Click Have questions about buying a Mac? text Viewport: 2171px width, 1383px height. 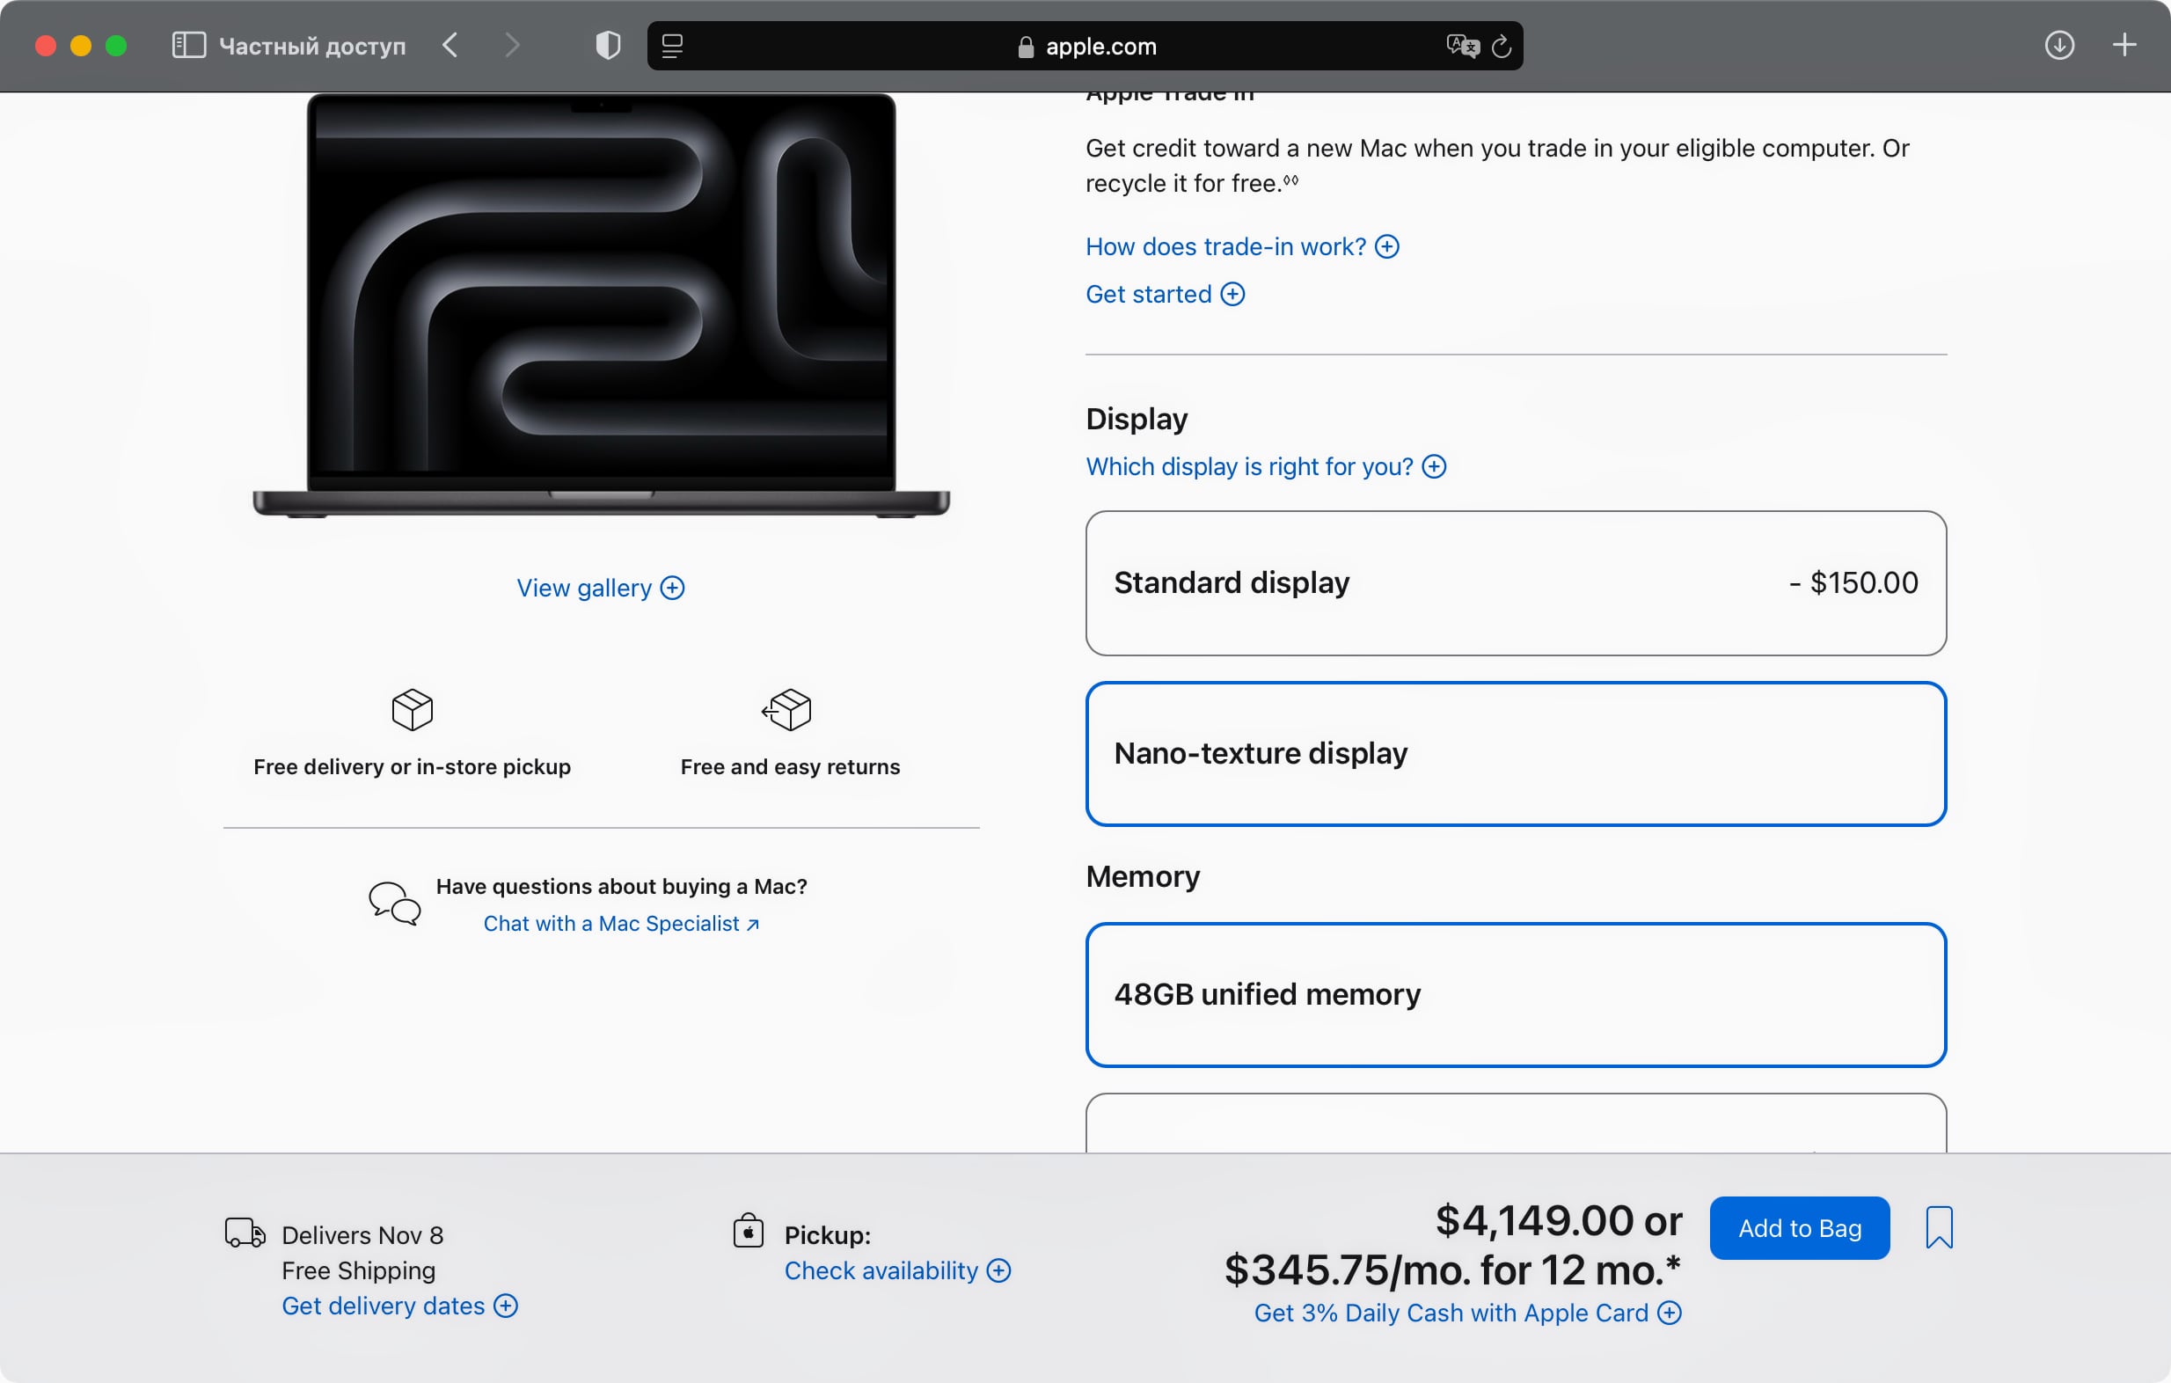(621, 886)
